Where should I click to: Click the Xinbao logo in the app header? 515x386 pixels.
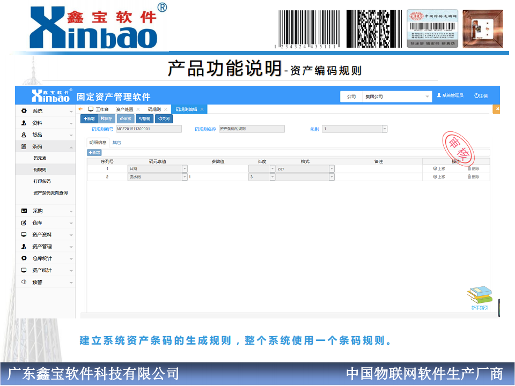pos(52,95)
